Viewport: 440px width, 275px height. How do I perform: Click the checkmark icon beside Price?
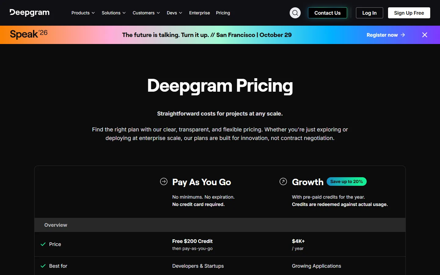click(43, 244)
